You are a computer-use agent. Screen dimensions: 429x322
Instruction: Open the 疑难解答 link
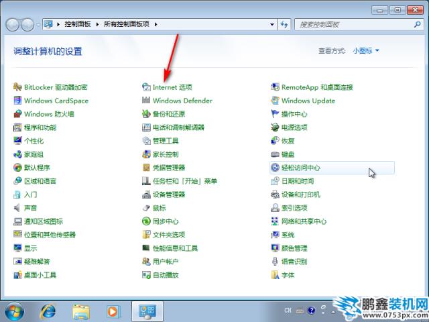point(37,262)
